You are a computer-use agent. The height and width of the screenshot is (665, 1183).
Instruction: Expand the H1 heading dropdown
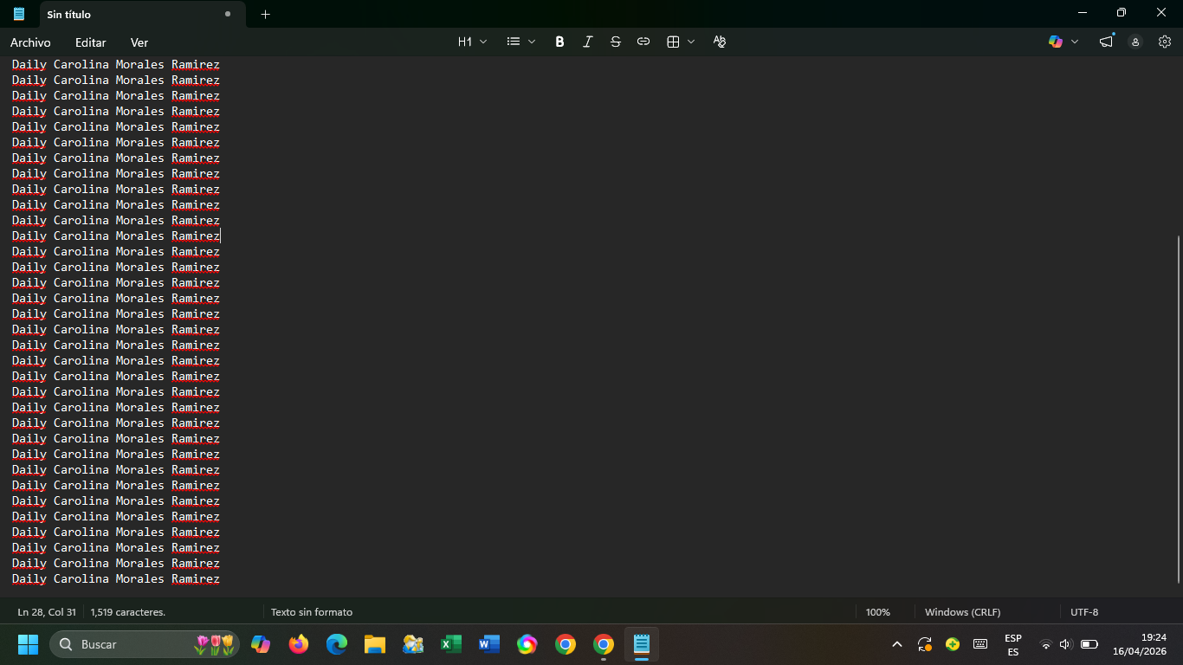pyautogui.click(x=472, y=42)
